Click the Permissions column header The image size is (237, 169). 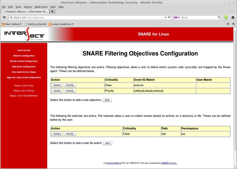[205, 128]
